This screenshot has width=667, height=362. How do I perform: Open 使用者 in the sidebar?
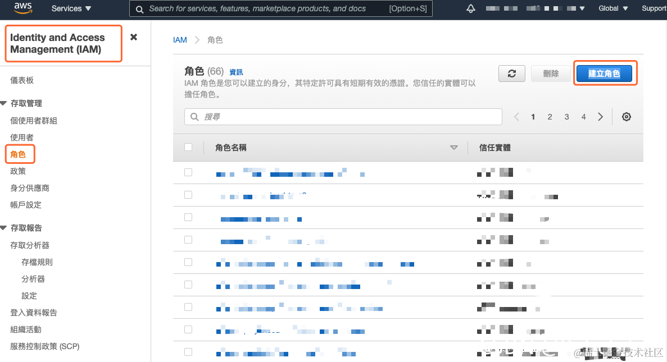click(22, 138)
